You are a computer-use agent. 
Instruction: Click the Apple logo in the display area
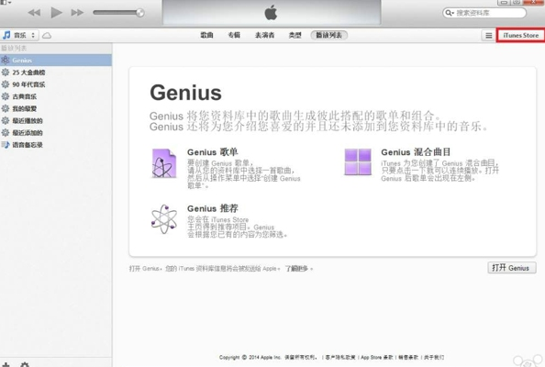pos(271,13)
